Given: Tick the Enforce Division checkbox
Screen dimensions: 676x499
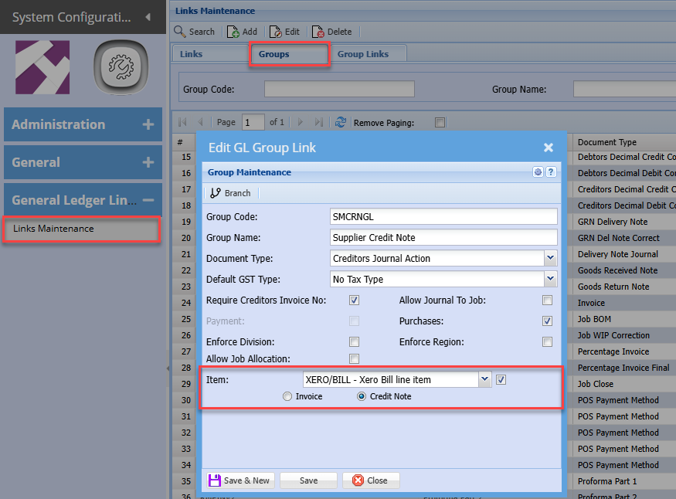Looking at the screenshot, I should [x=354, y=341].
